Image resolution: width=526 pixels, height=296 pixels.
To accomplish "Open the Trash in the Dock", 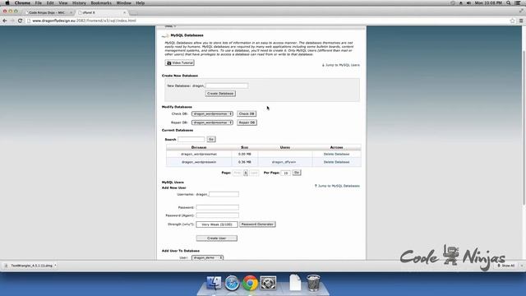I will click(313, 283).
